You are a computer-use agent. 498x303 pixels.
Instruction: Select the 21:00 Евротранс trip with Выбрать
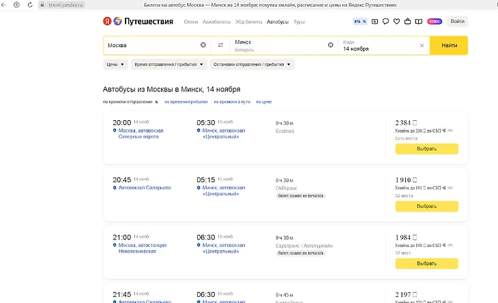point(426,263)
